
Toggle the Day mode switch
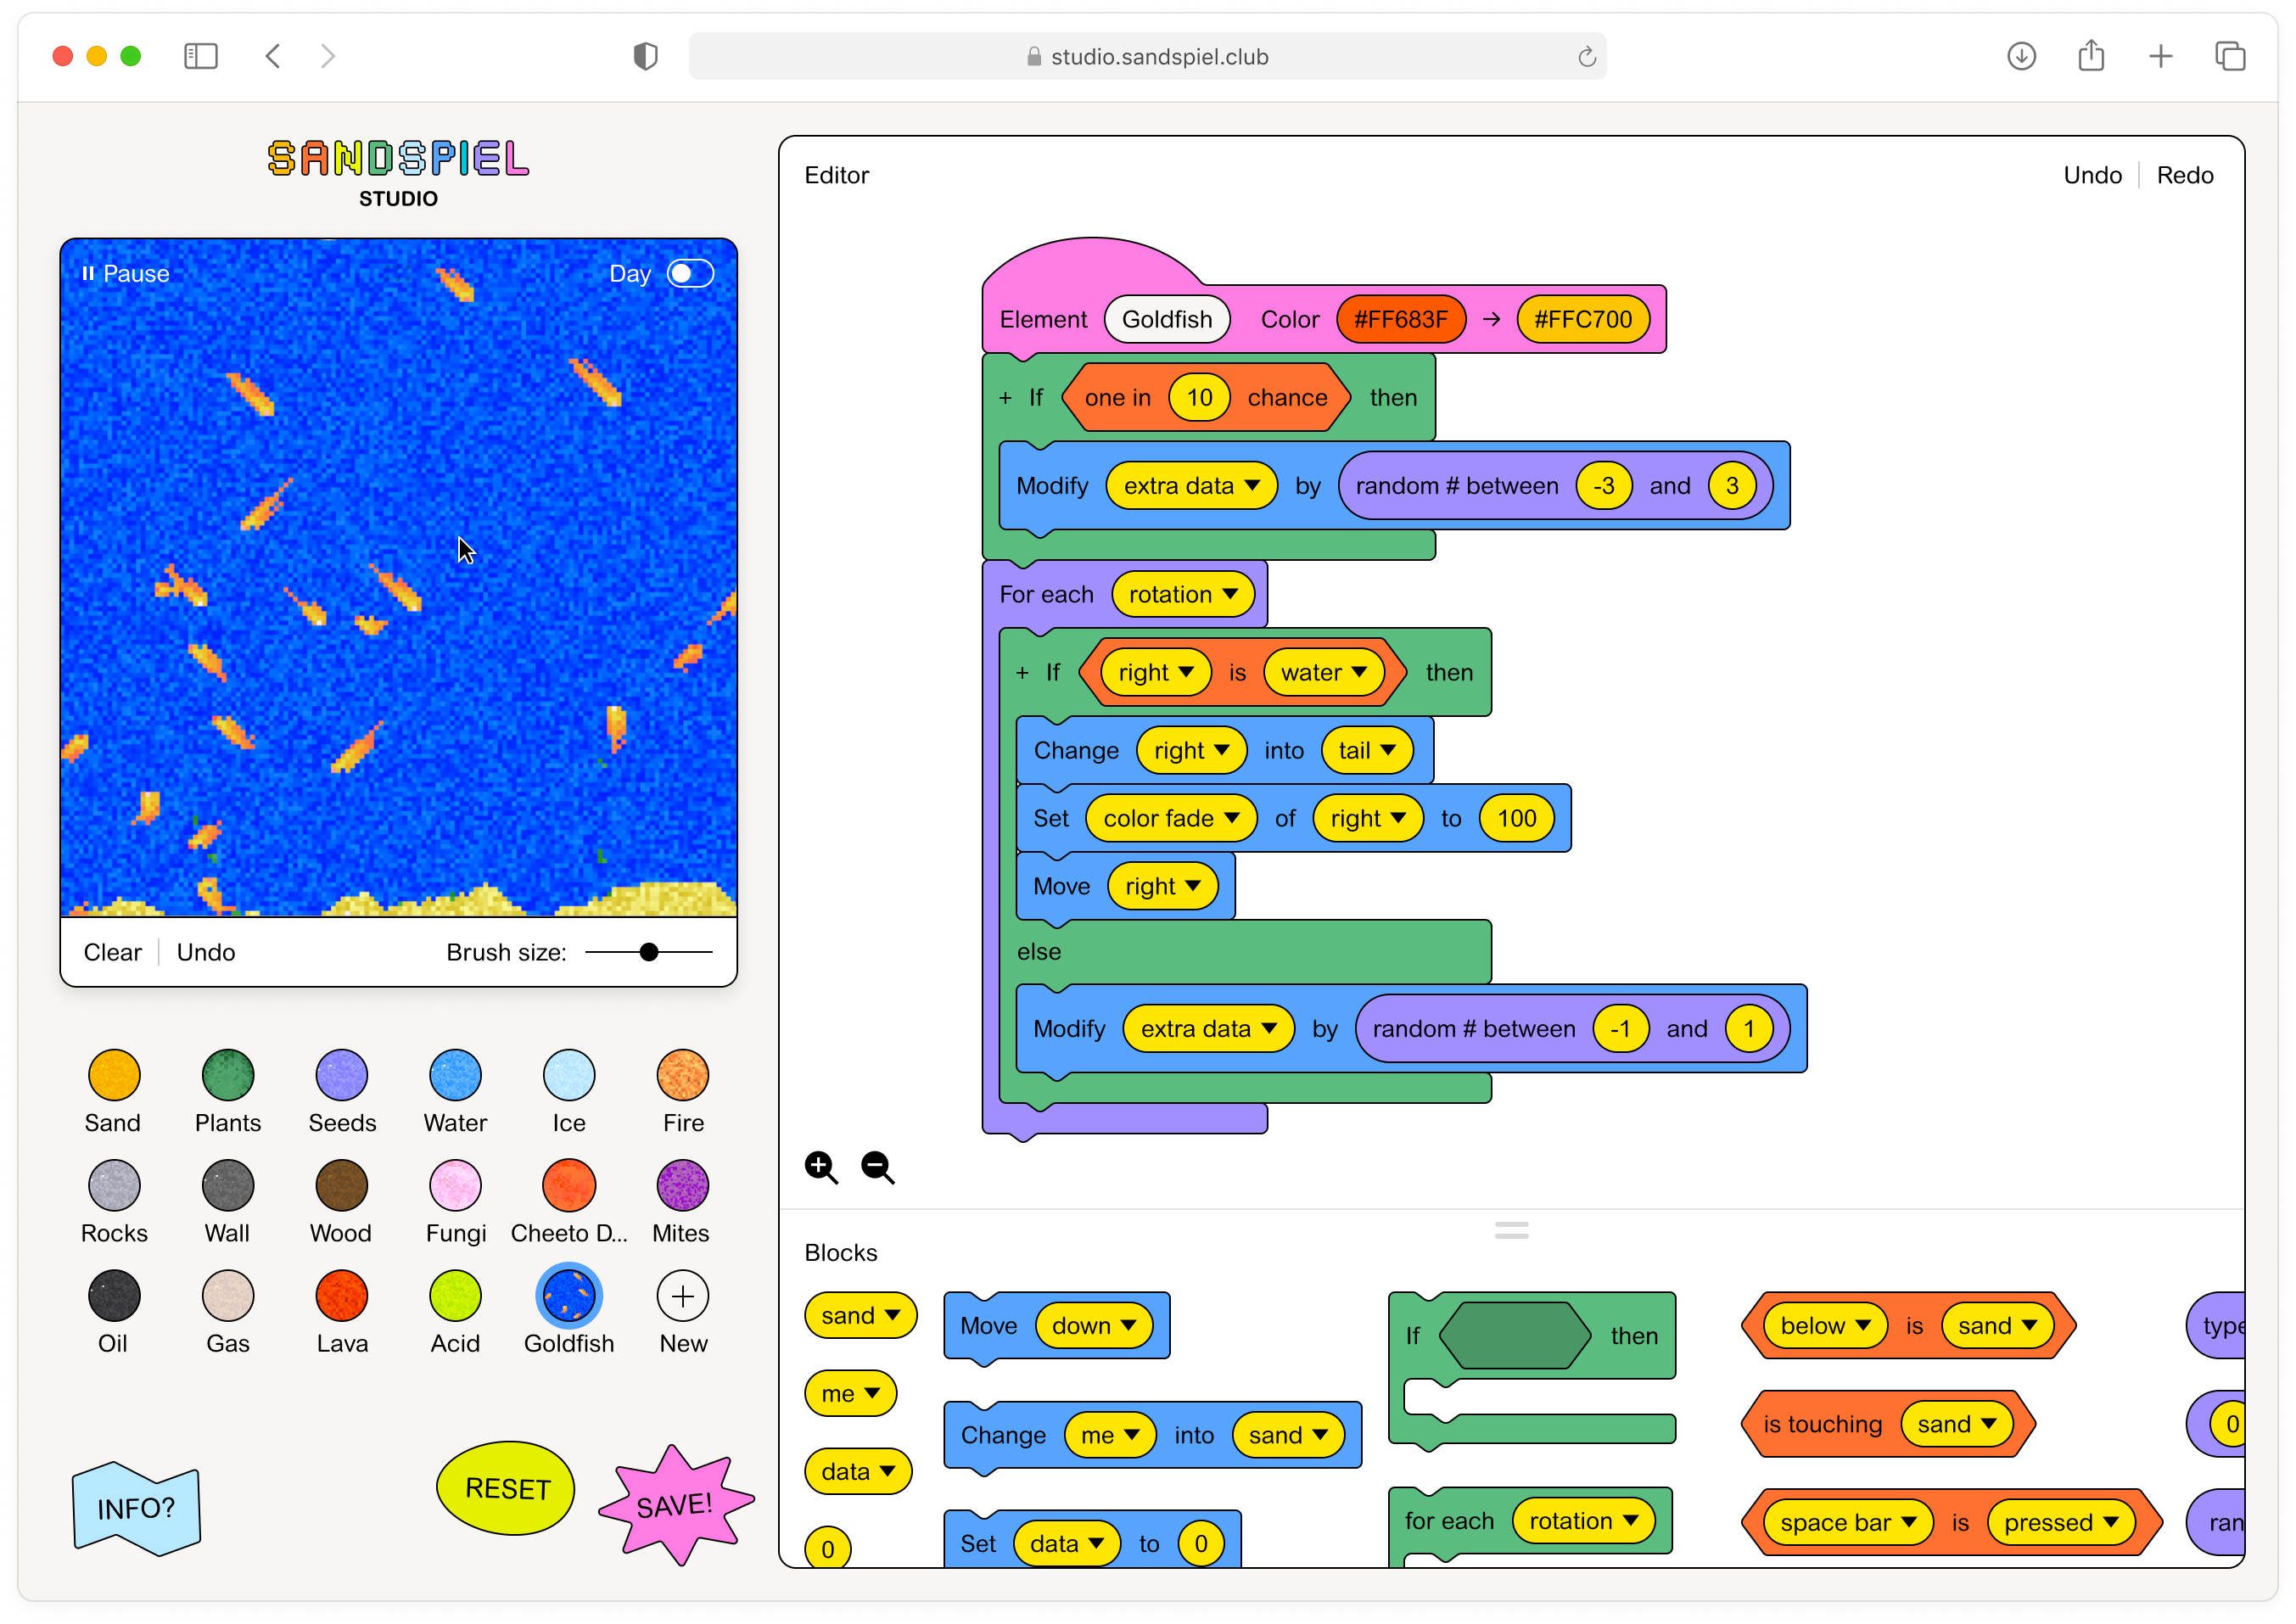click(690, 274)
